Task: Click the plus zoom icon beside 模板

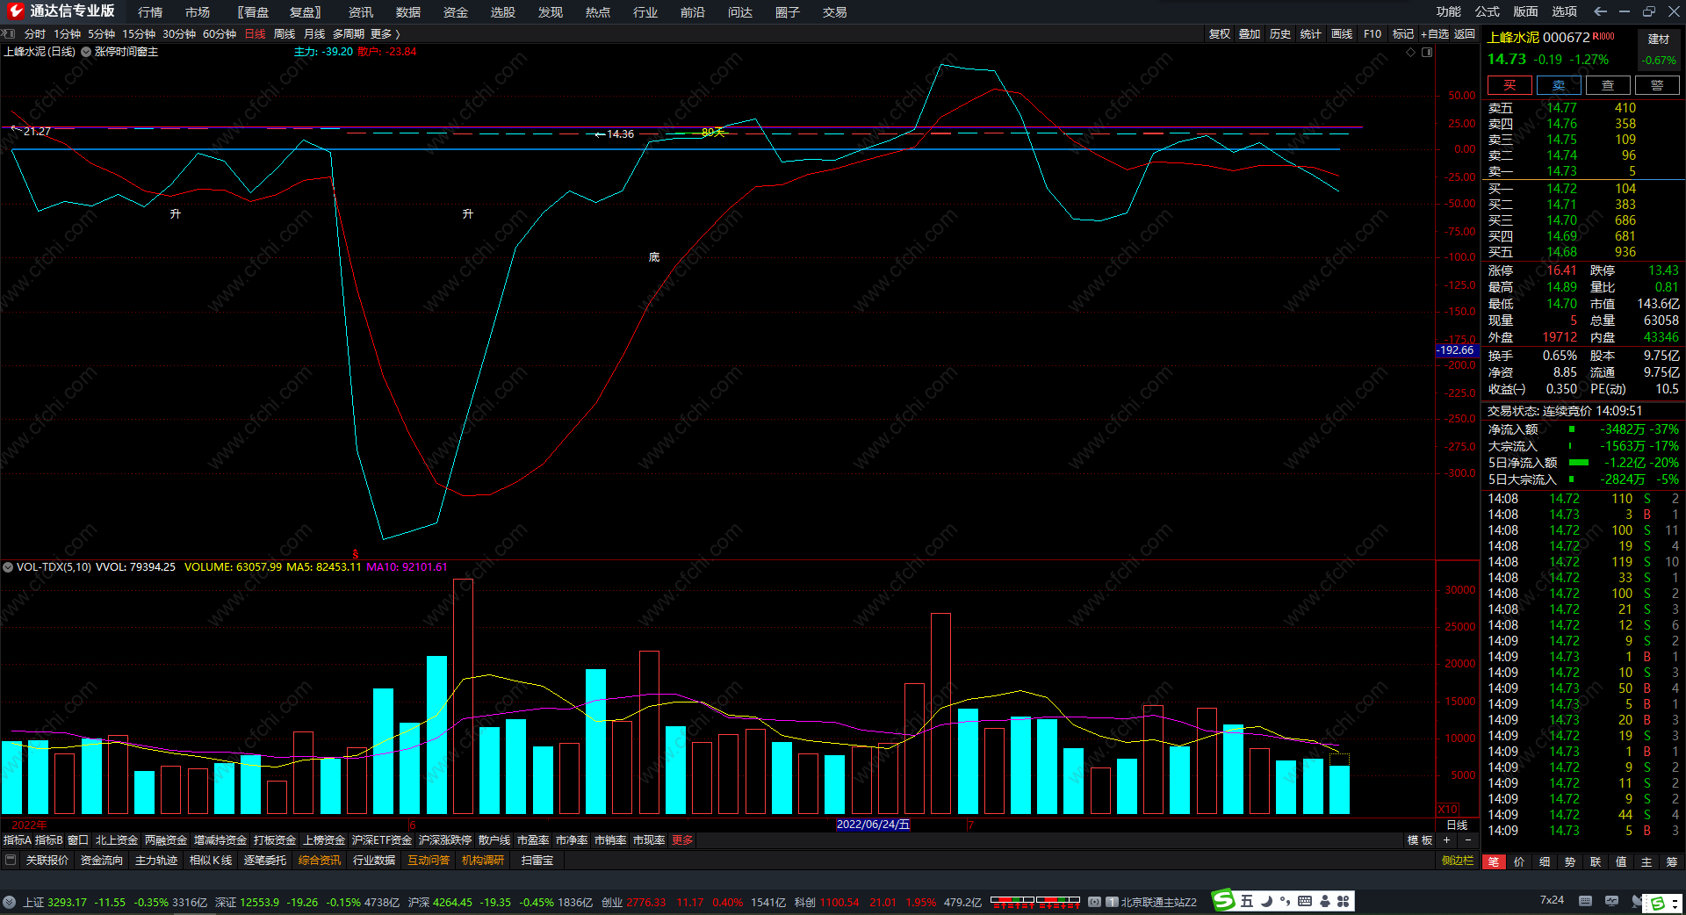Action: pyautogui.click(x=1446, y=840)
